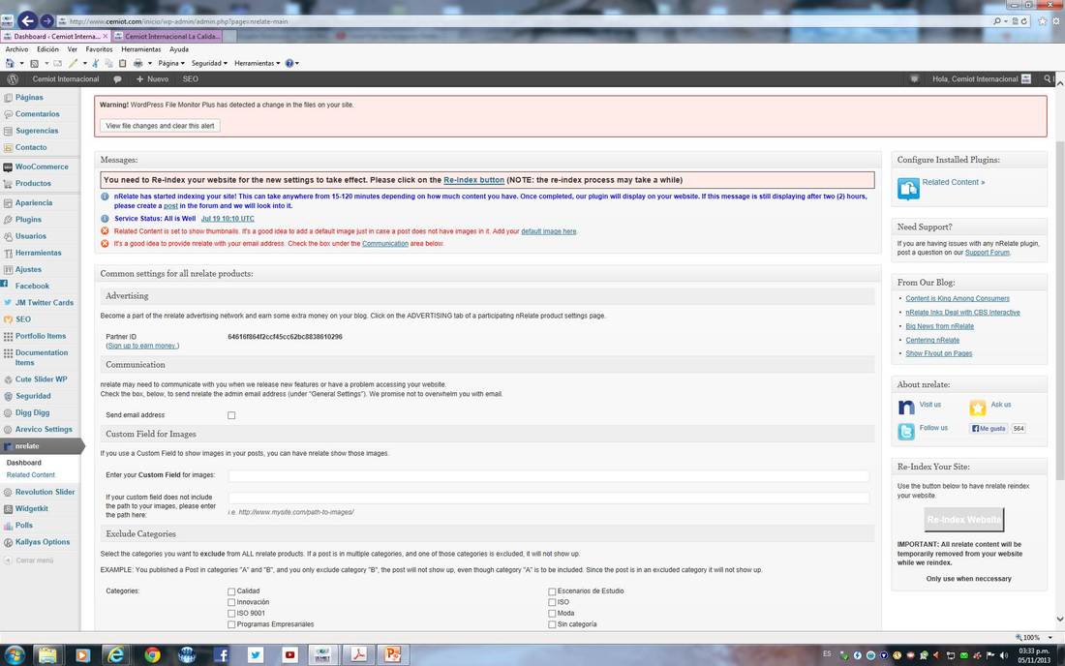
Task: Open JM Twitter Cards in the sidebar
Action: 45,303
